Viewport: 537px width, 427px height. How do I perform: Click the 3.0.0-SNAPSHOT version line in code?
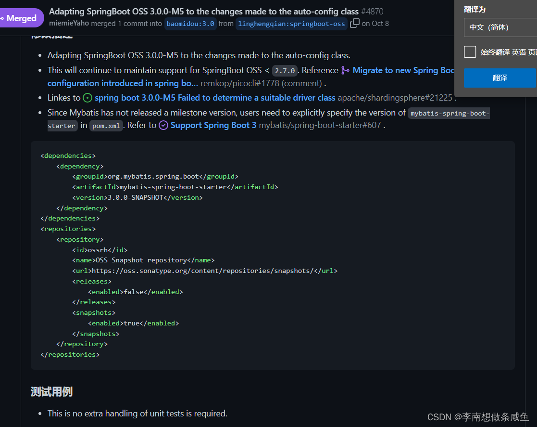(x=137, y=197)
